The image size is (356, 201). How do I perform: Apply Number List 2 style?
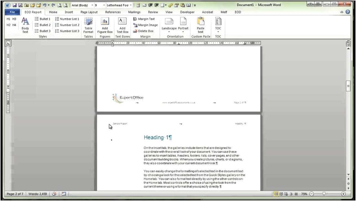(x=67, y=25)
